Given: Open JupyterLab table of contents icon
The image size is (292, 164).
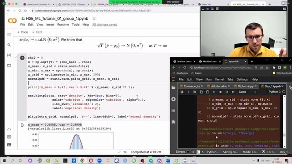Looking at the screenshot, I should click(x=173, y=110).
